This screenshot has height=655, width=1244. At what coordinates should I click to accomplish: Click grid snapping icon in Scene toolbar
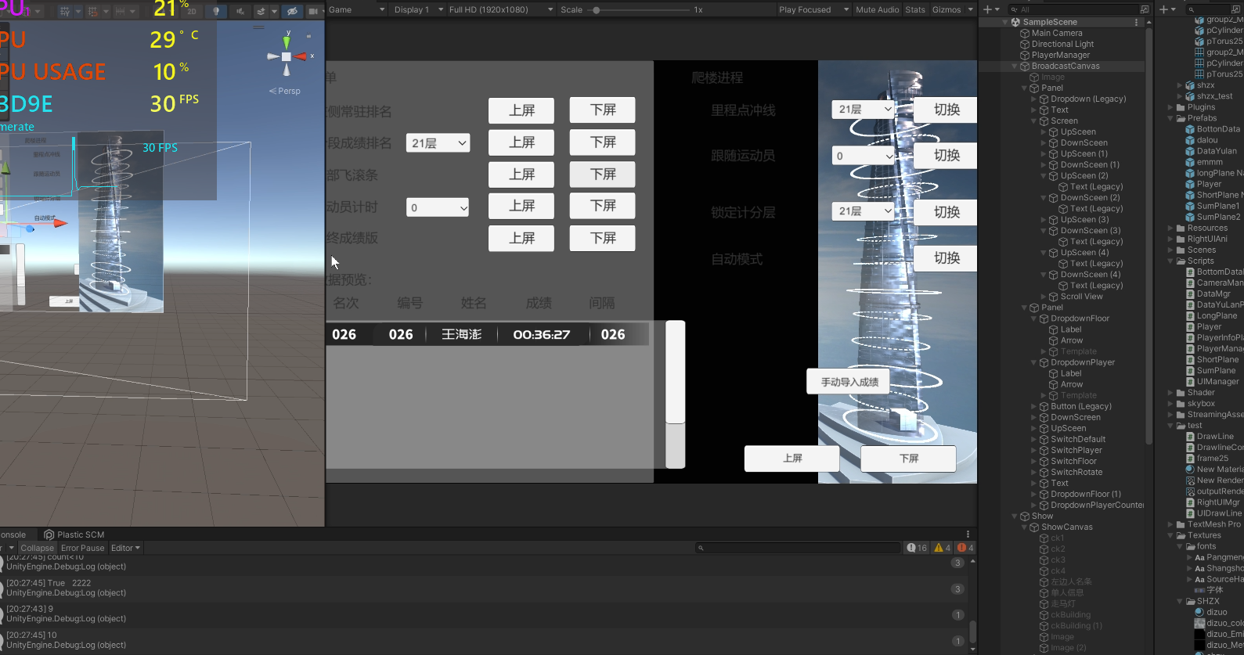coord(93,11)
